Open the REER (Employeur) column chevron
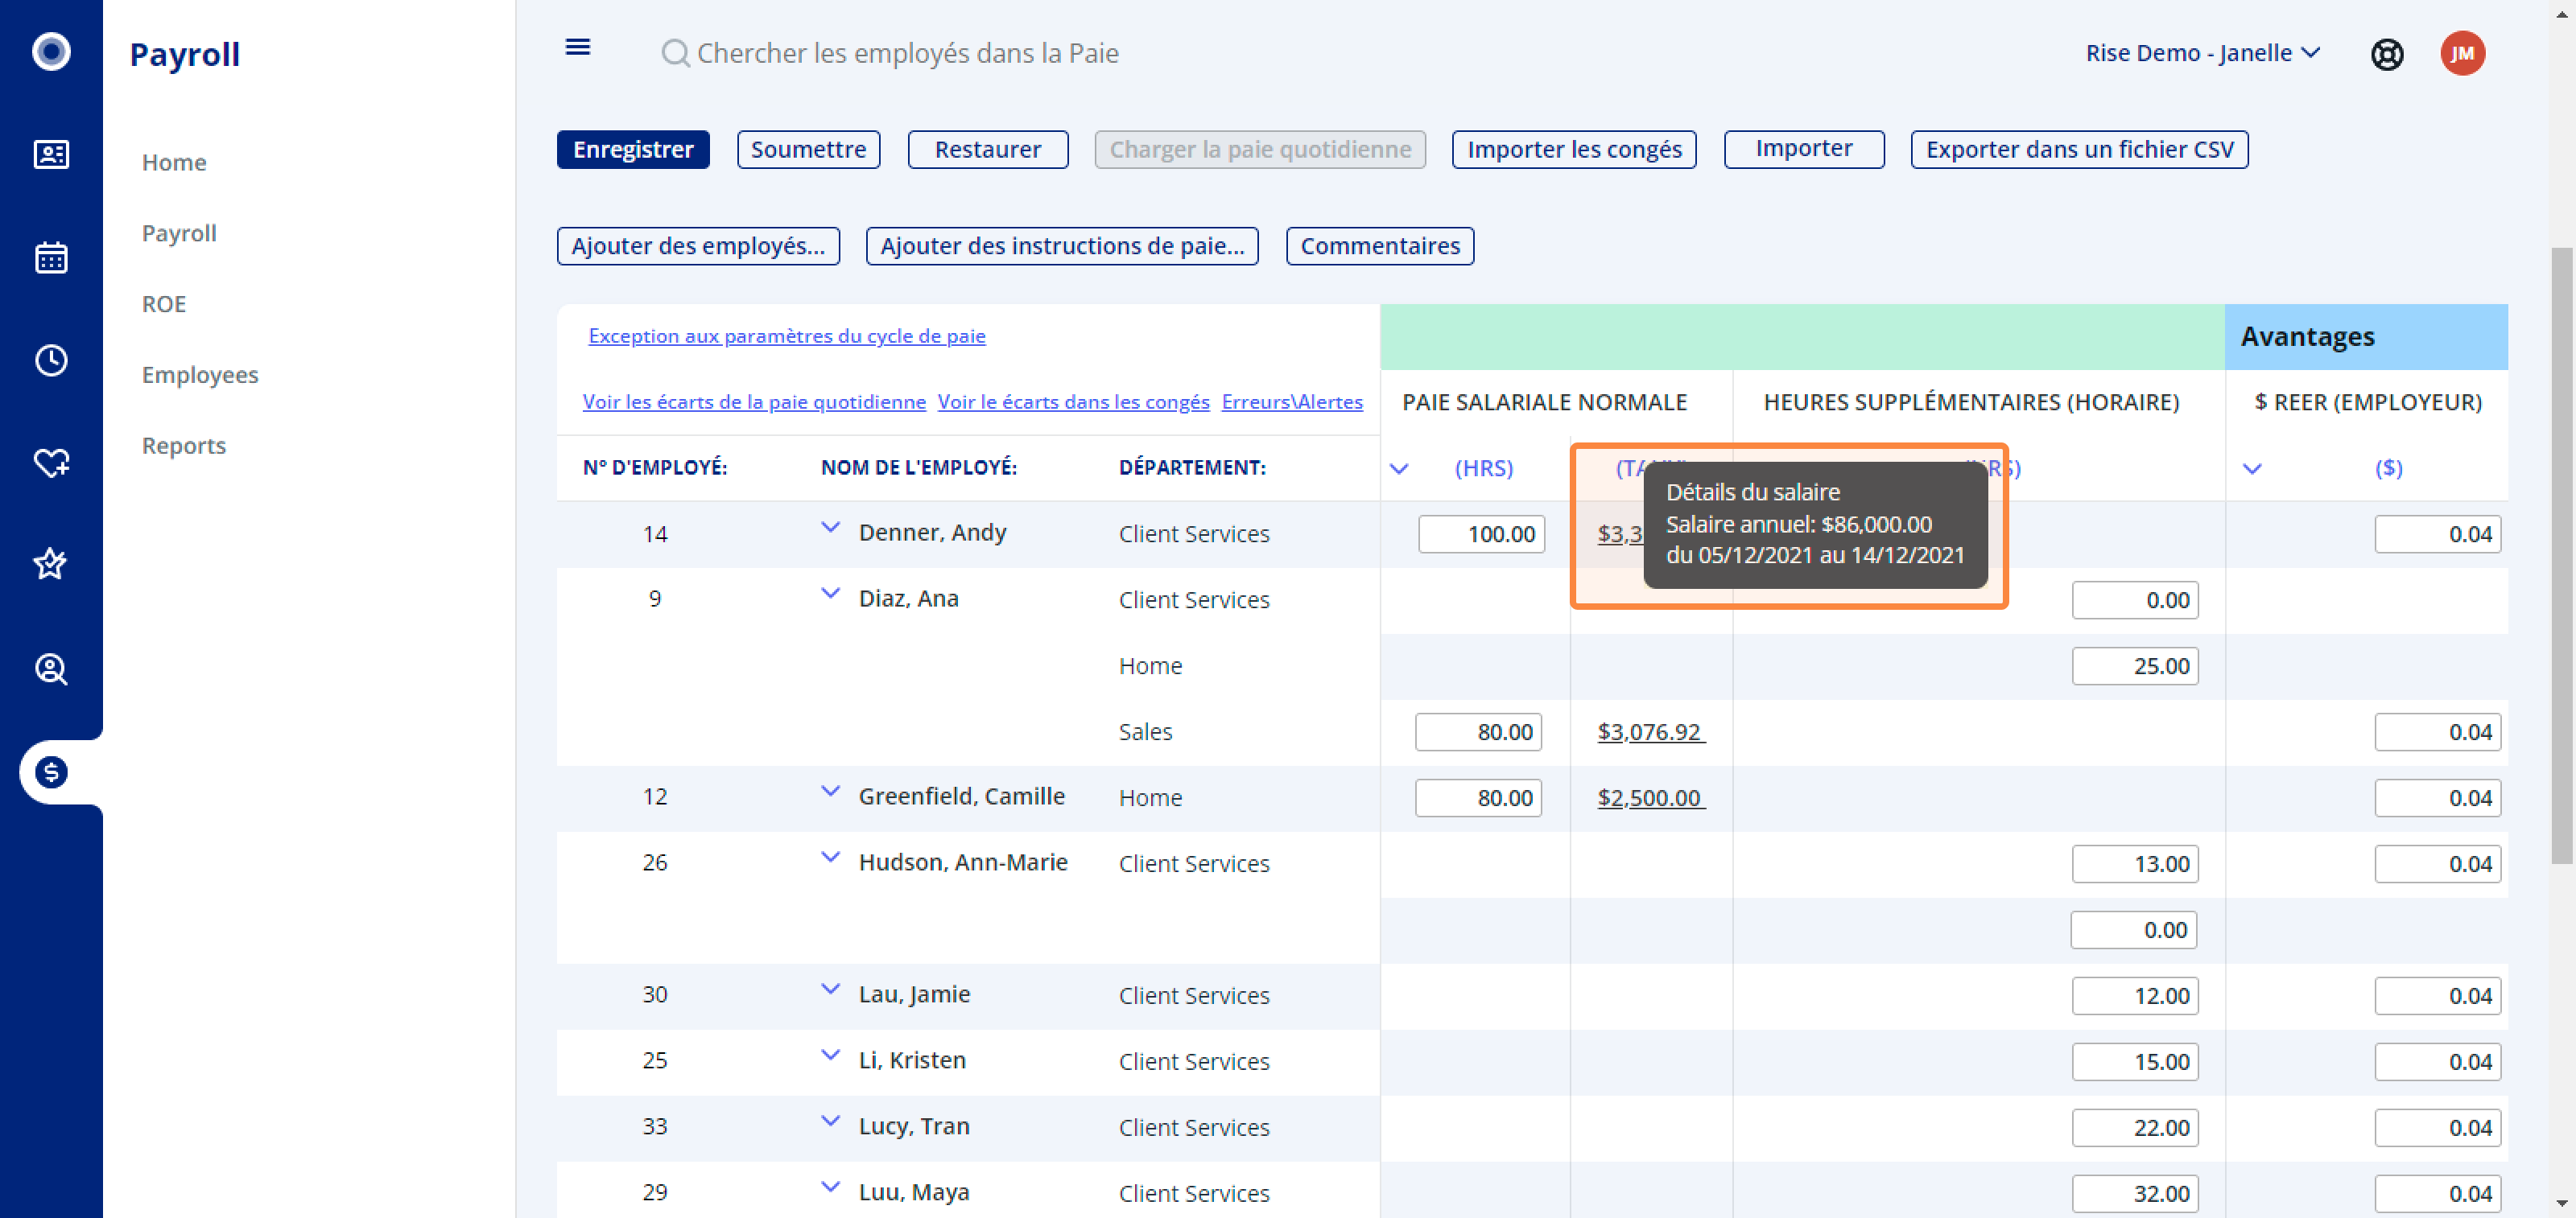 point(2252,468)
